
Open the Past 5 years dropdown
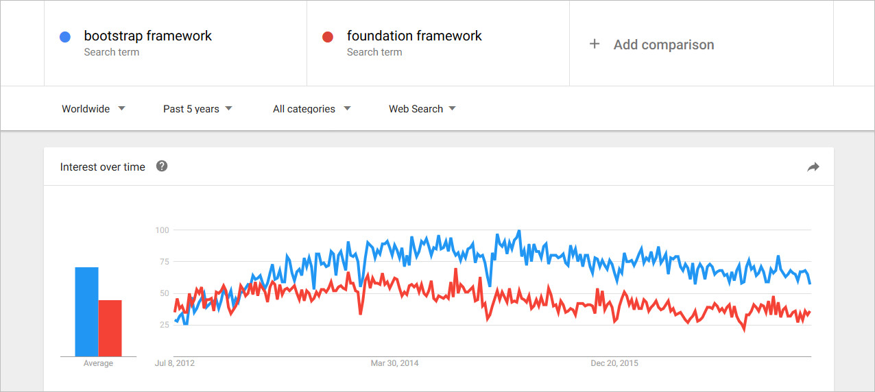click(197, 108)
